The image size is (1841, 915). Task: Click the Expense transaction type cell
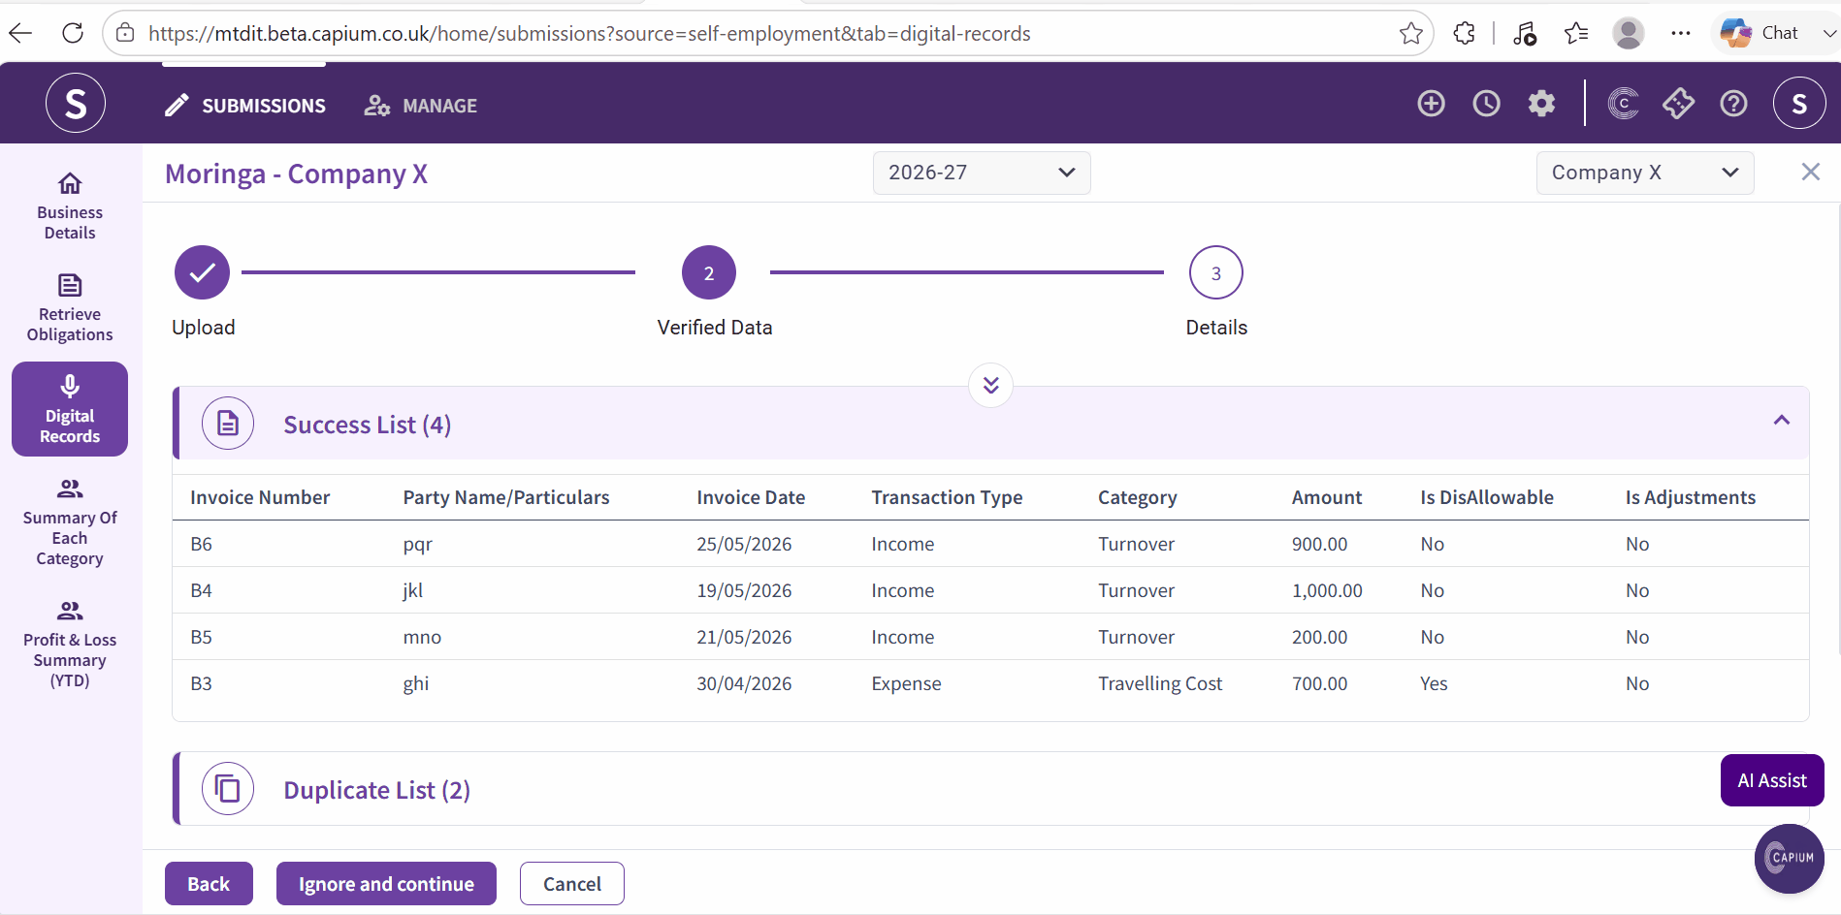[x=906, y=683]
